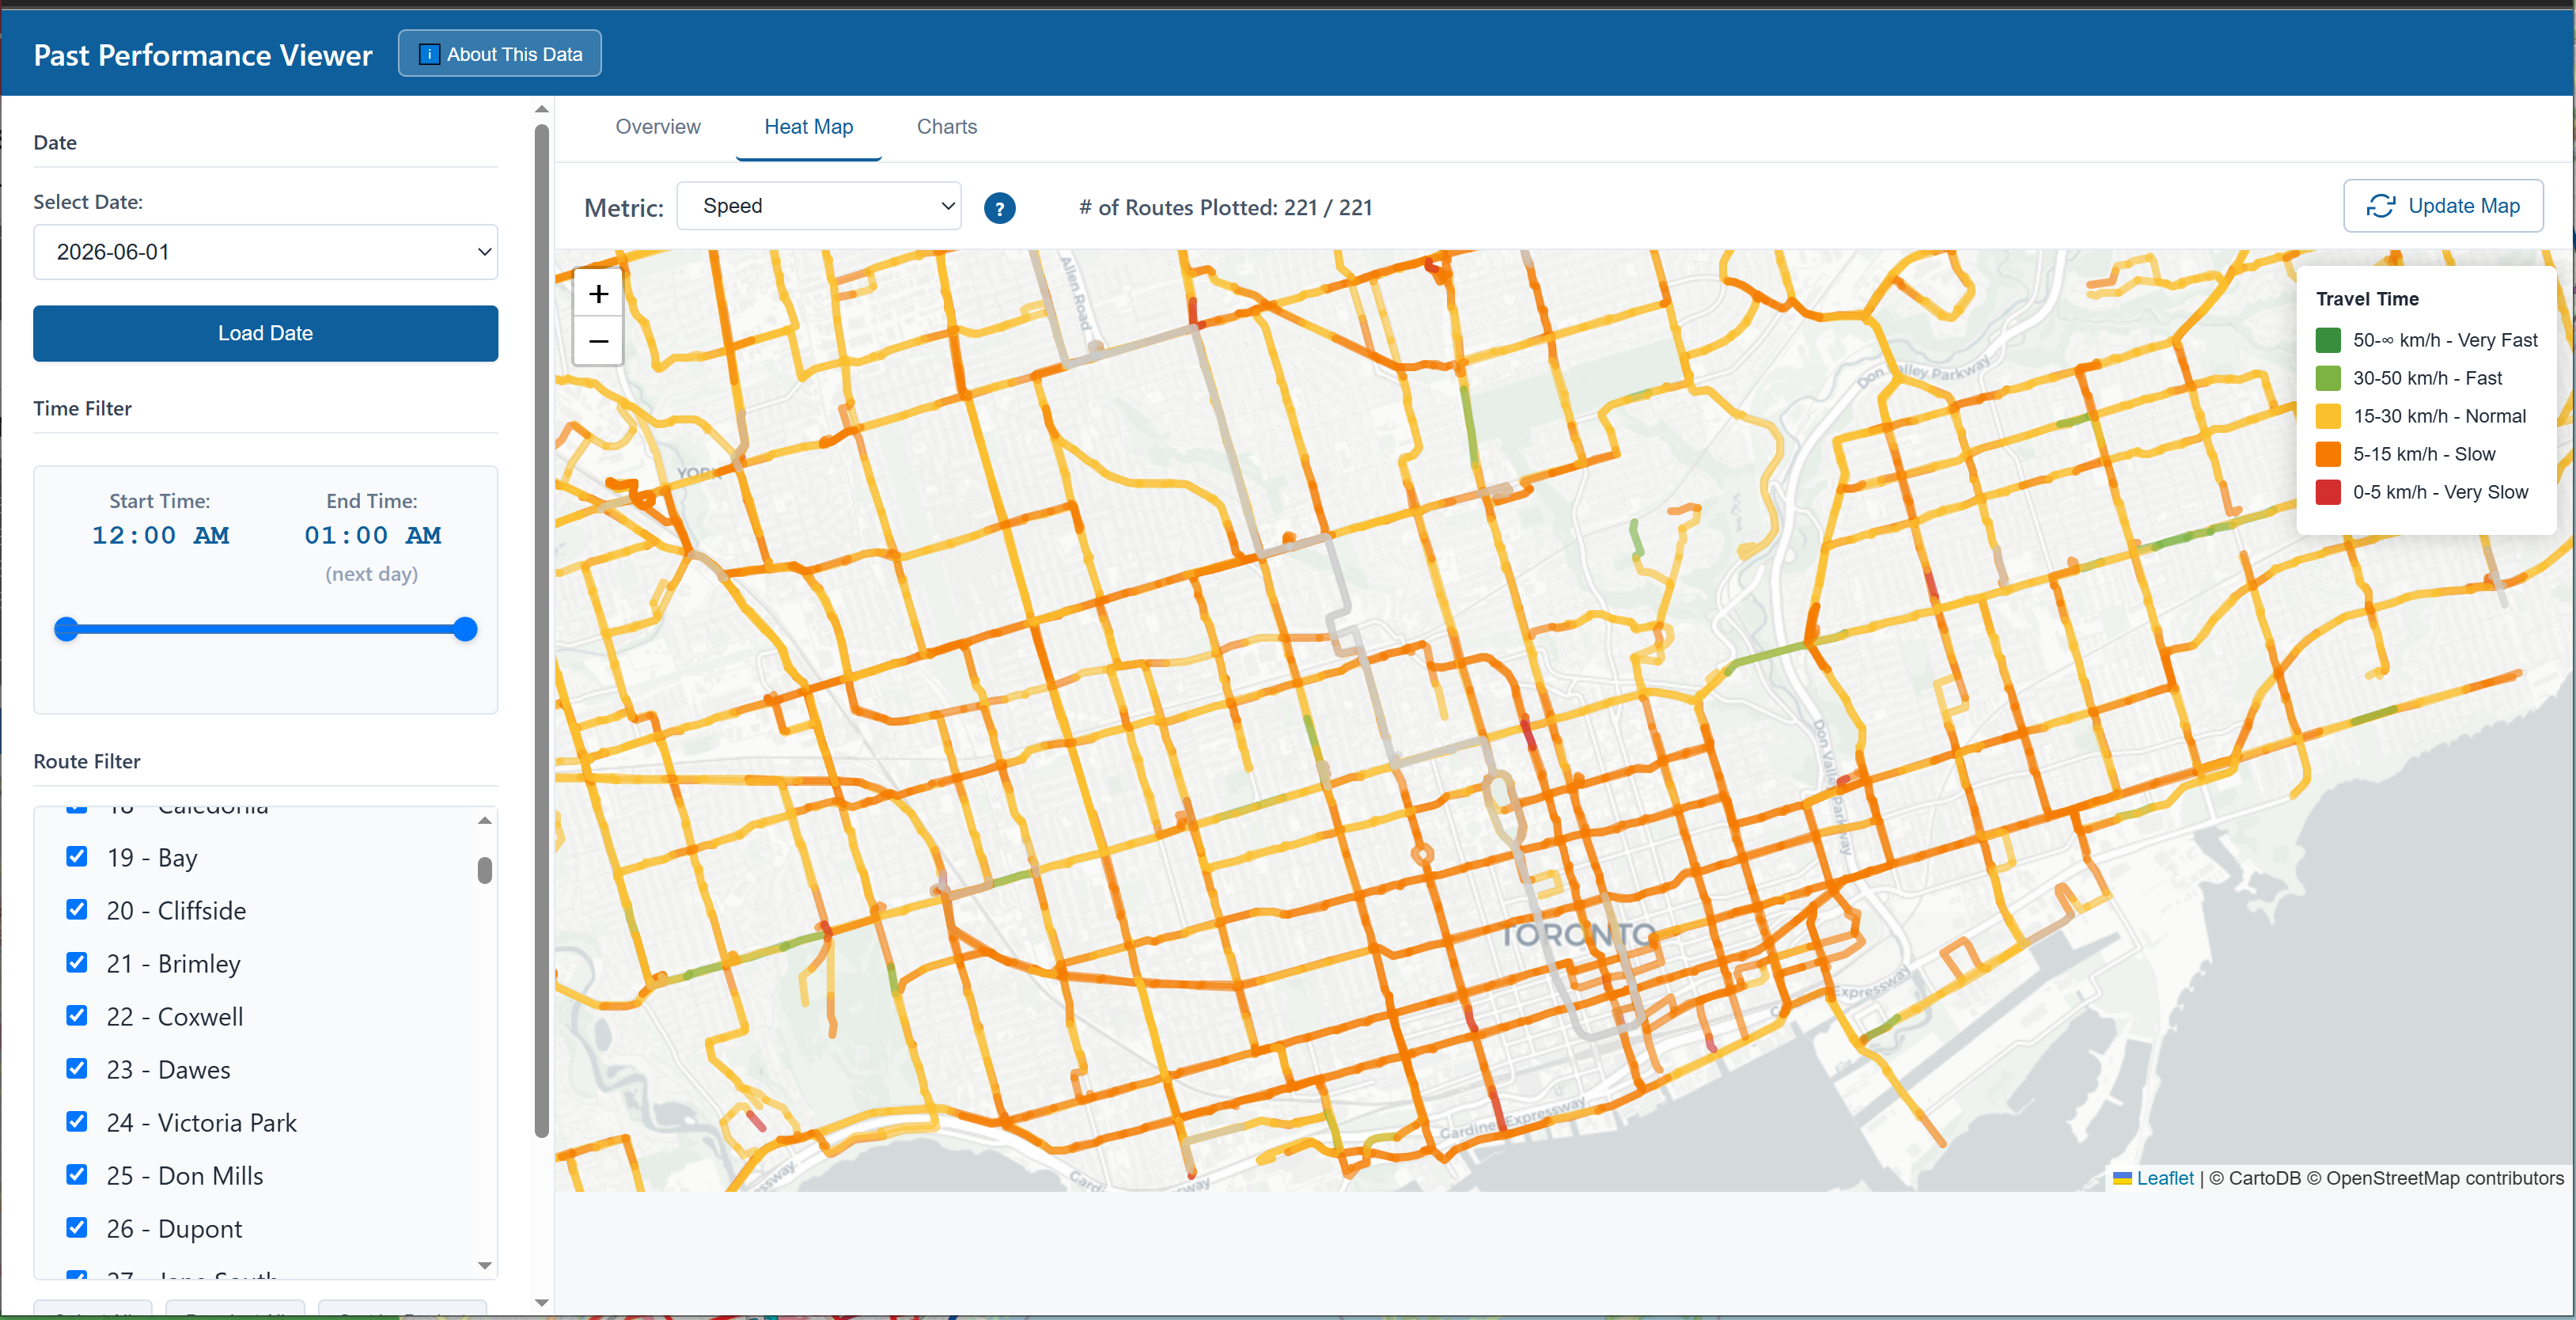Uncheck the 20 - Cliffside route
2576x1320 pixels.
coord(77,909)
